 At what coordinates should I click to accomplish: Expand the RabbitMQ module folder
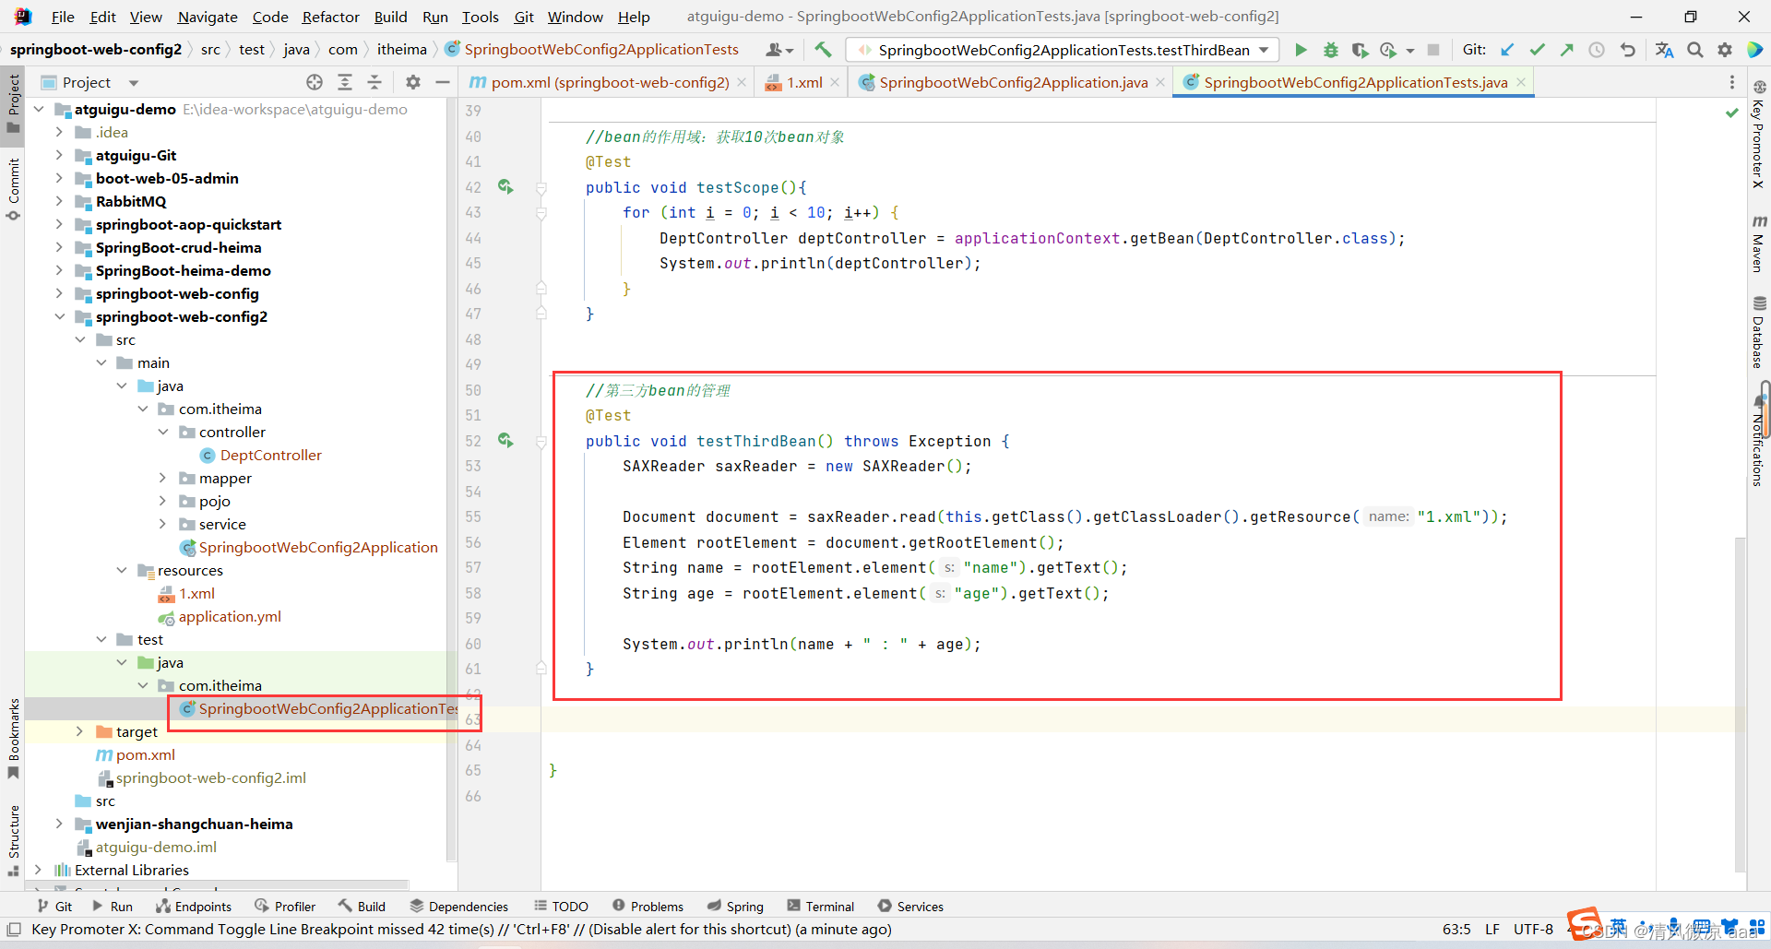(59, 201)
